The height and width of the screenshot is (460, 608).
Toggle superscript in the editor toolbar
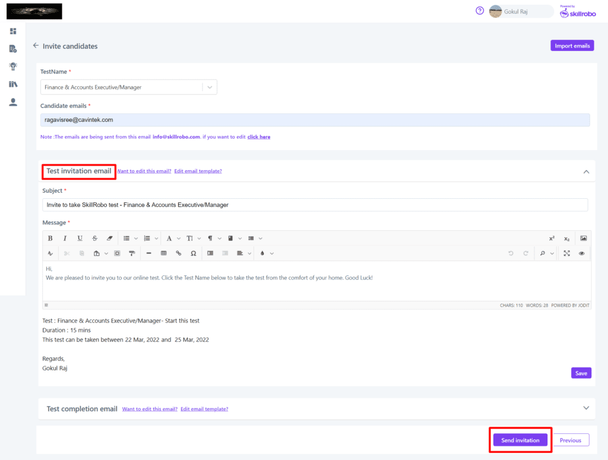tap(552, 238)
